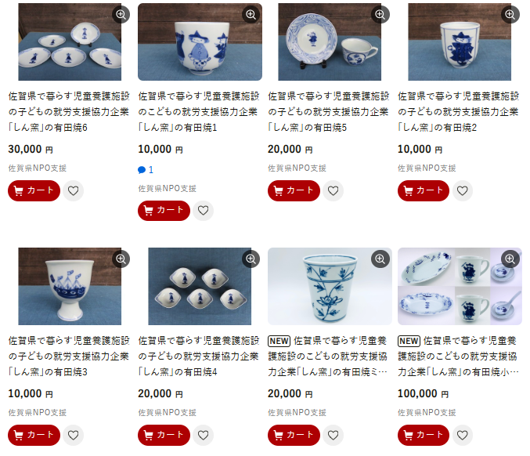Screen dimensions: 530x456
Task: Open zoom for 有田焼2 cup image
Action: pos(510,15)
